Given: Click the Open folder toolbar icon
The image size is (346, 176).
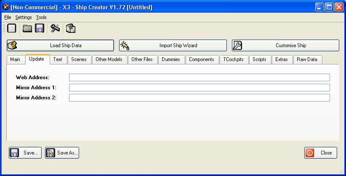Looking at the screenshot, I should point(27,28).
